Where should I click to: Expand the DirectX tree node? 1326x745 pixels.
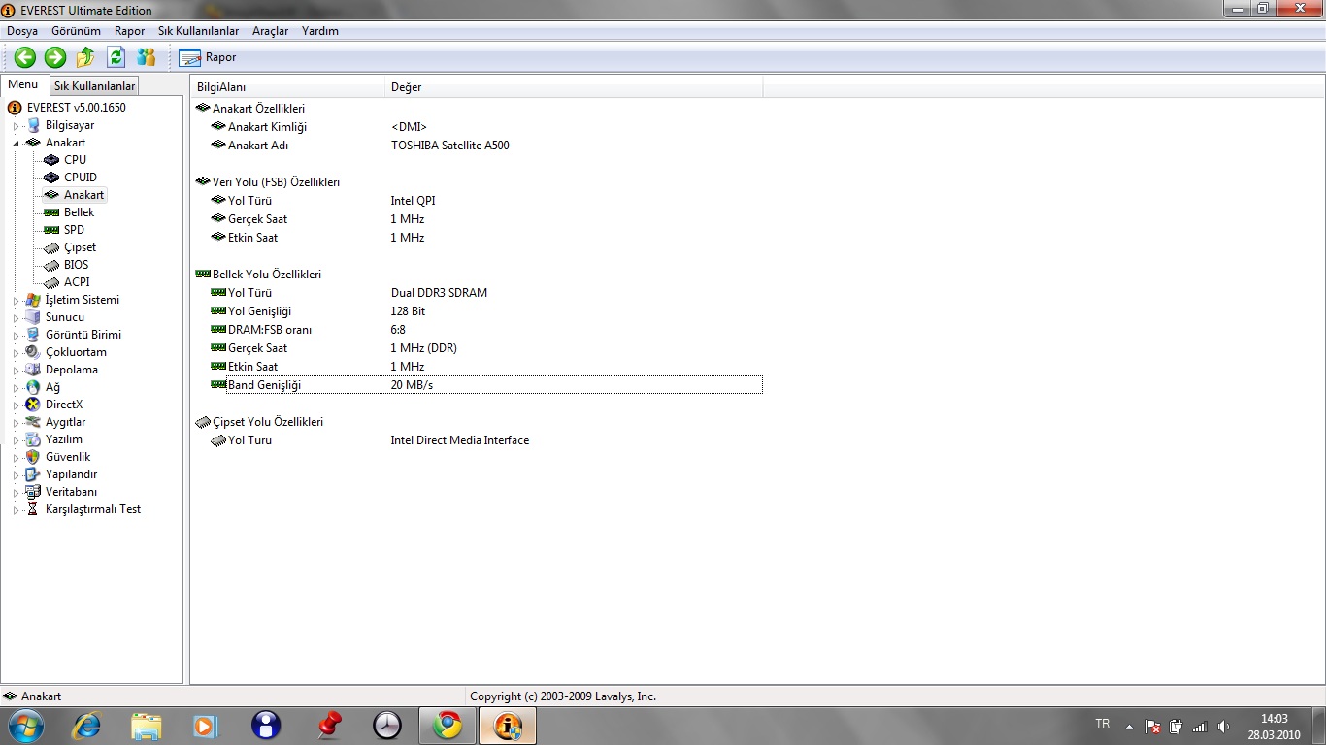tap(16, 405)
